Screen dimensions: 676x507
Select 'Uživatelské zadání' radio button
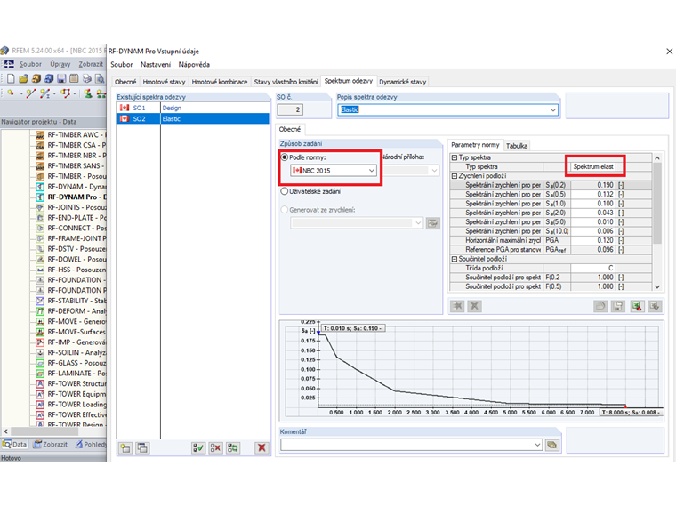click(x=285, y=191)
